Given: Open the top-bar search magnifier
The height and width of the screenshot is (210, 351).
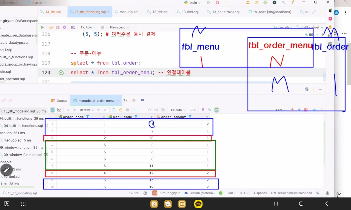Looking at the screenshot, I should pos(283,2).
